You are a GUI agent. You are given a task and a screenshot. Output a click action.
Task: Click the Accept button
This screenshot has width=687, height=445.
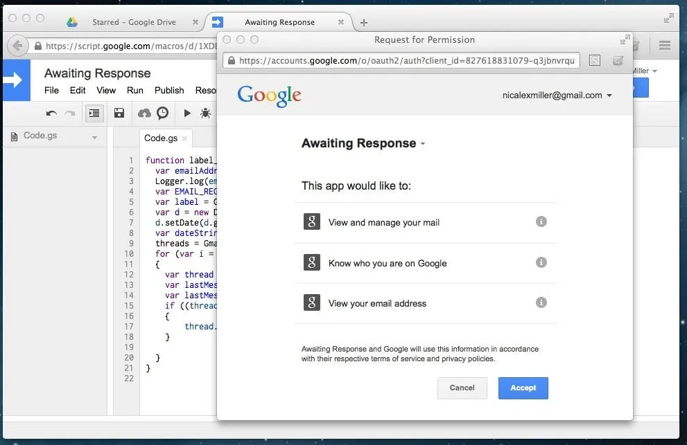click(x=523, y=388)
